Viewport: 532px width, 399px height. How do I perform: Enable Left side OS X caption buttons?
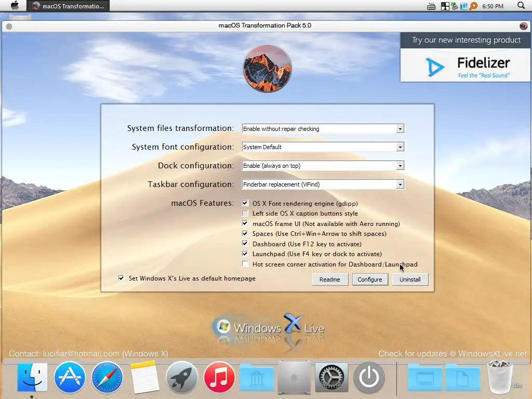(x=245, y=213)
